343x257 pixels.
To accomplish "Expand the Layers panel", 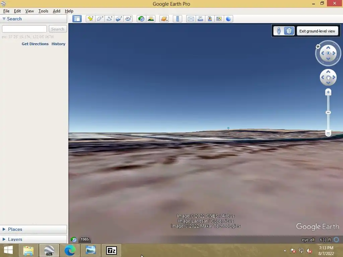I will 4,239.
